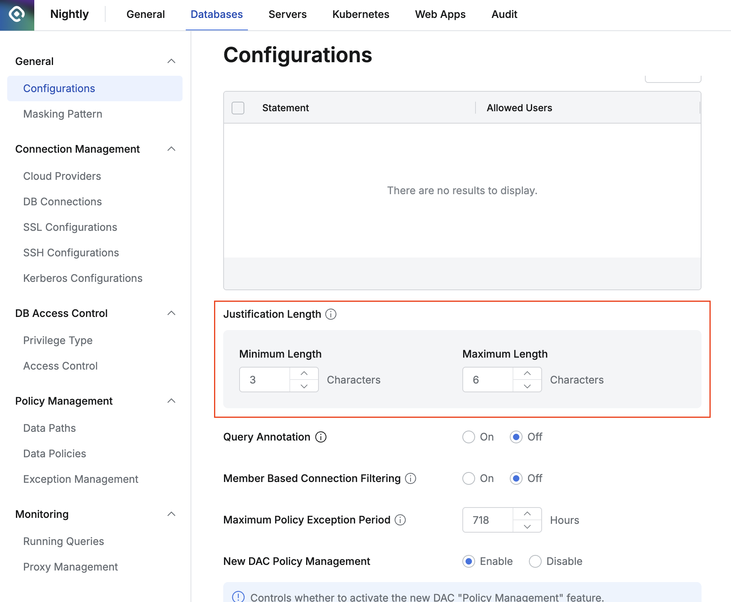The height and width of the screenshot is (602, 731).
Task: Increase Maximum Policy Exception Period hours
Action: click(x=527, y=514)
